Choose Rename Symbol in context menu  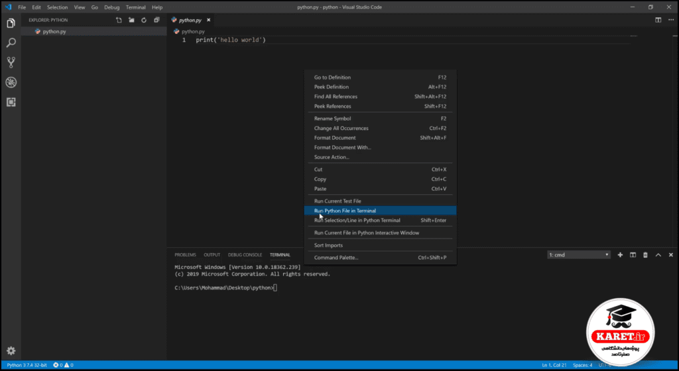[x=380, y=119]
